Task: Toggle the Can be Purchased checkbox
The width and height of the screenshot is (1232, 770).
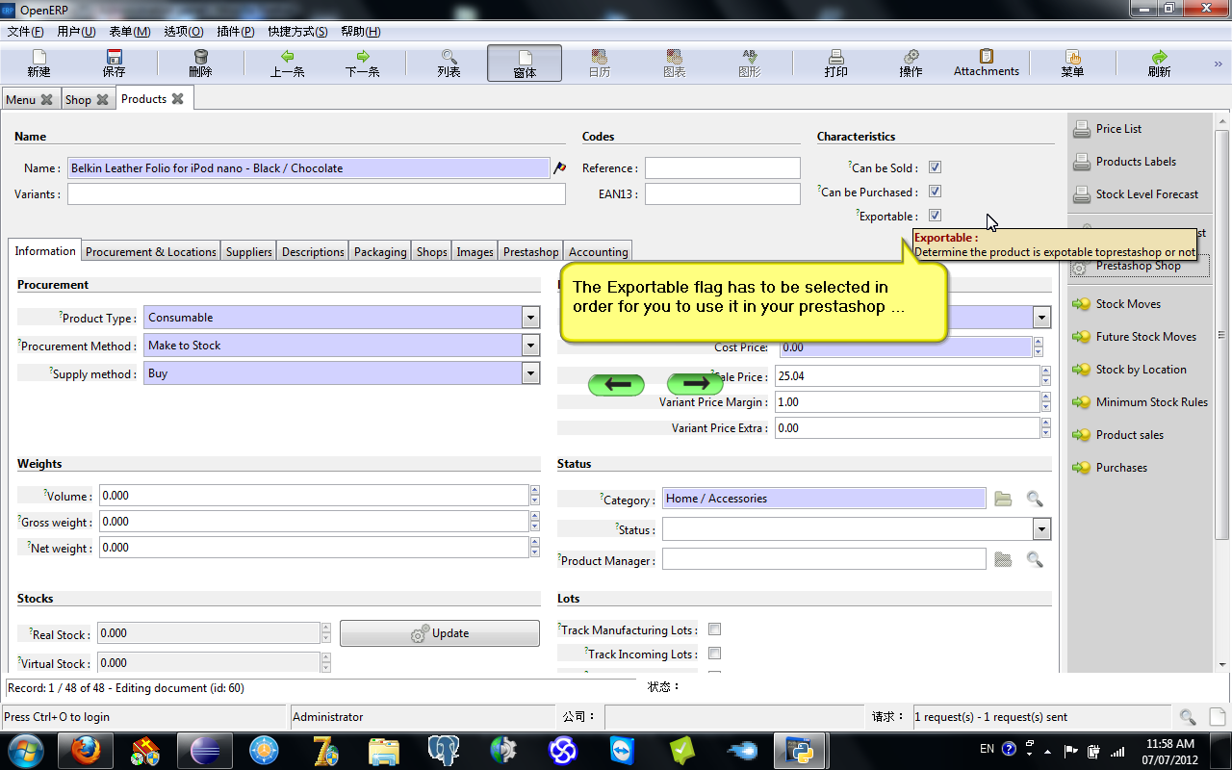Action: pos(935,192)
